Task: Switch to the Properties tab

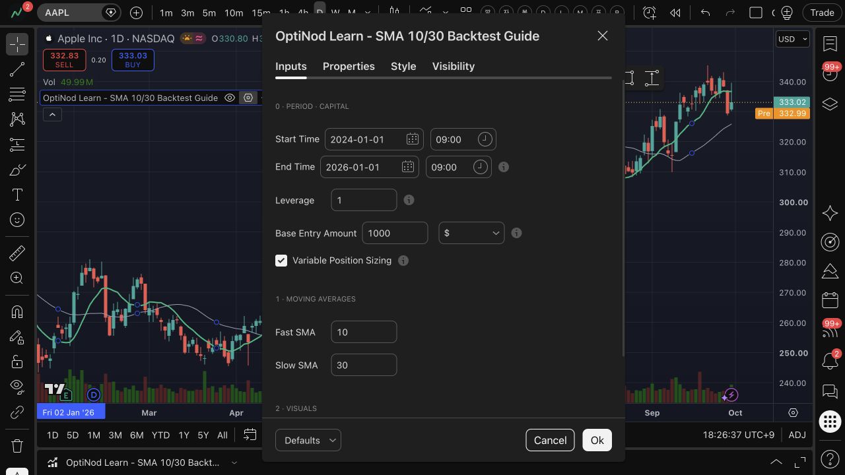Action: pyautogui.click(x=349, y=66)
